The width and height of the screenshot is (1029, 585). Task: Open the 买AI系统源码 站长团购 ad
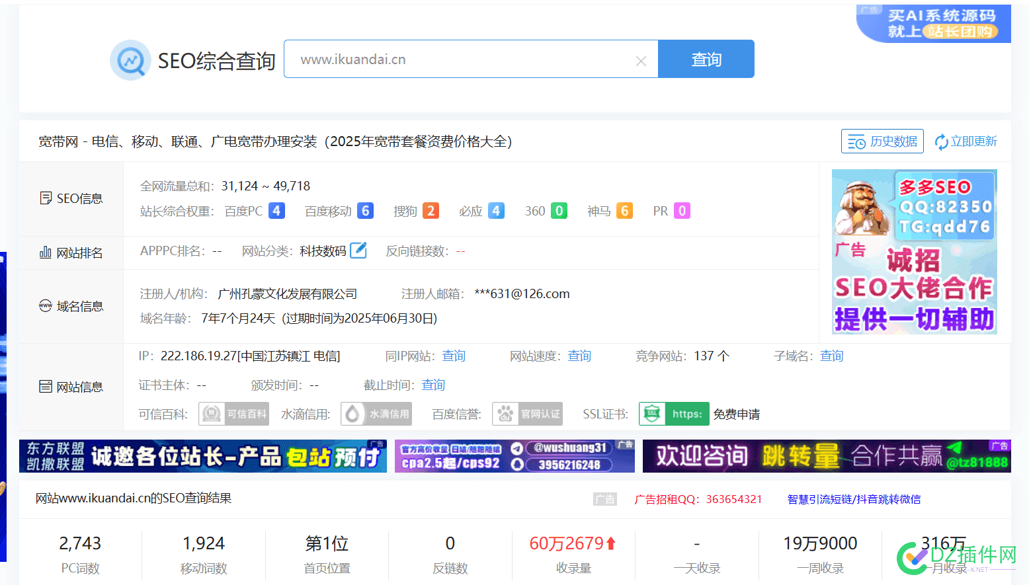(x=934, y=24)
